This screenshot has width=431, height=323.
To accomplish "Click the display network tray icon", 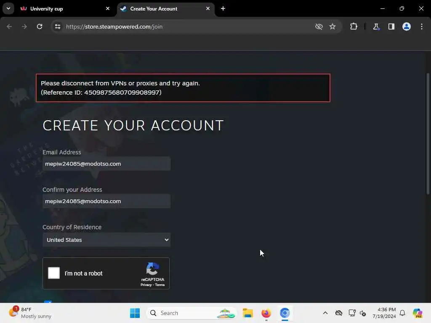I will point(352,313).
